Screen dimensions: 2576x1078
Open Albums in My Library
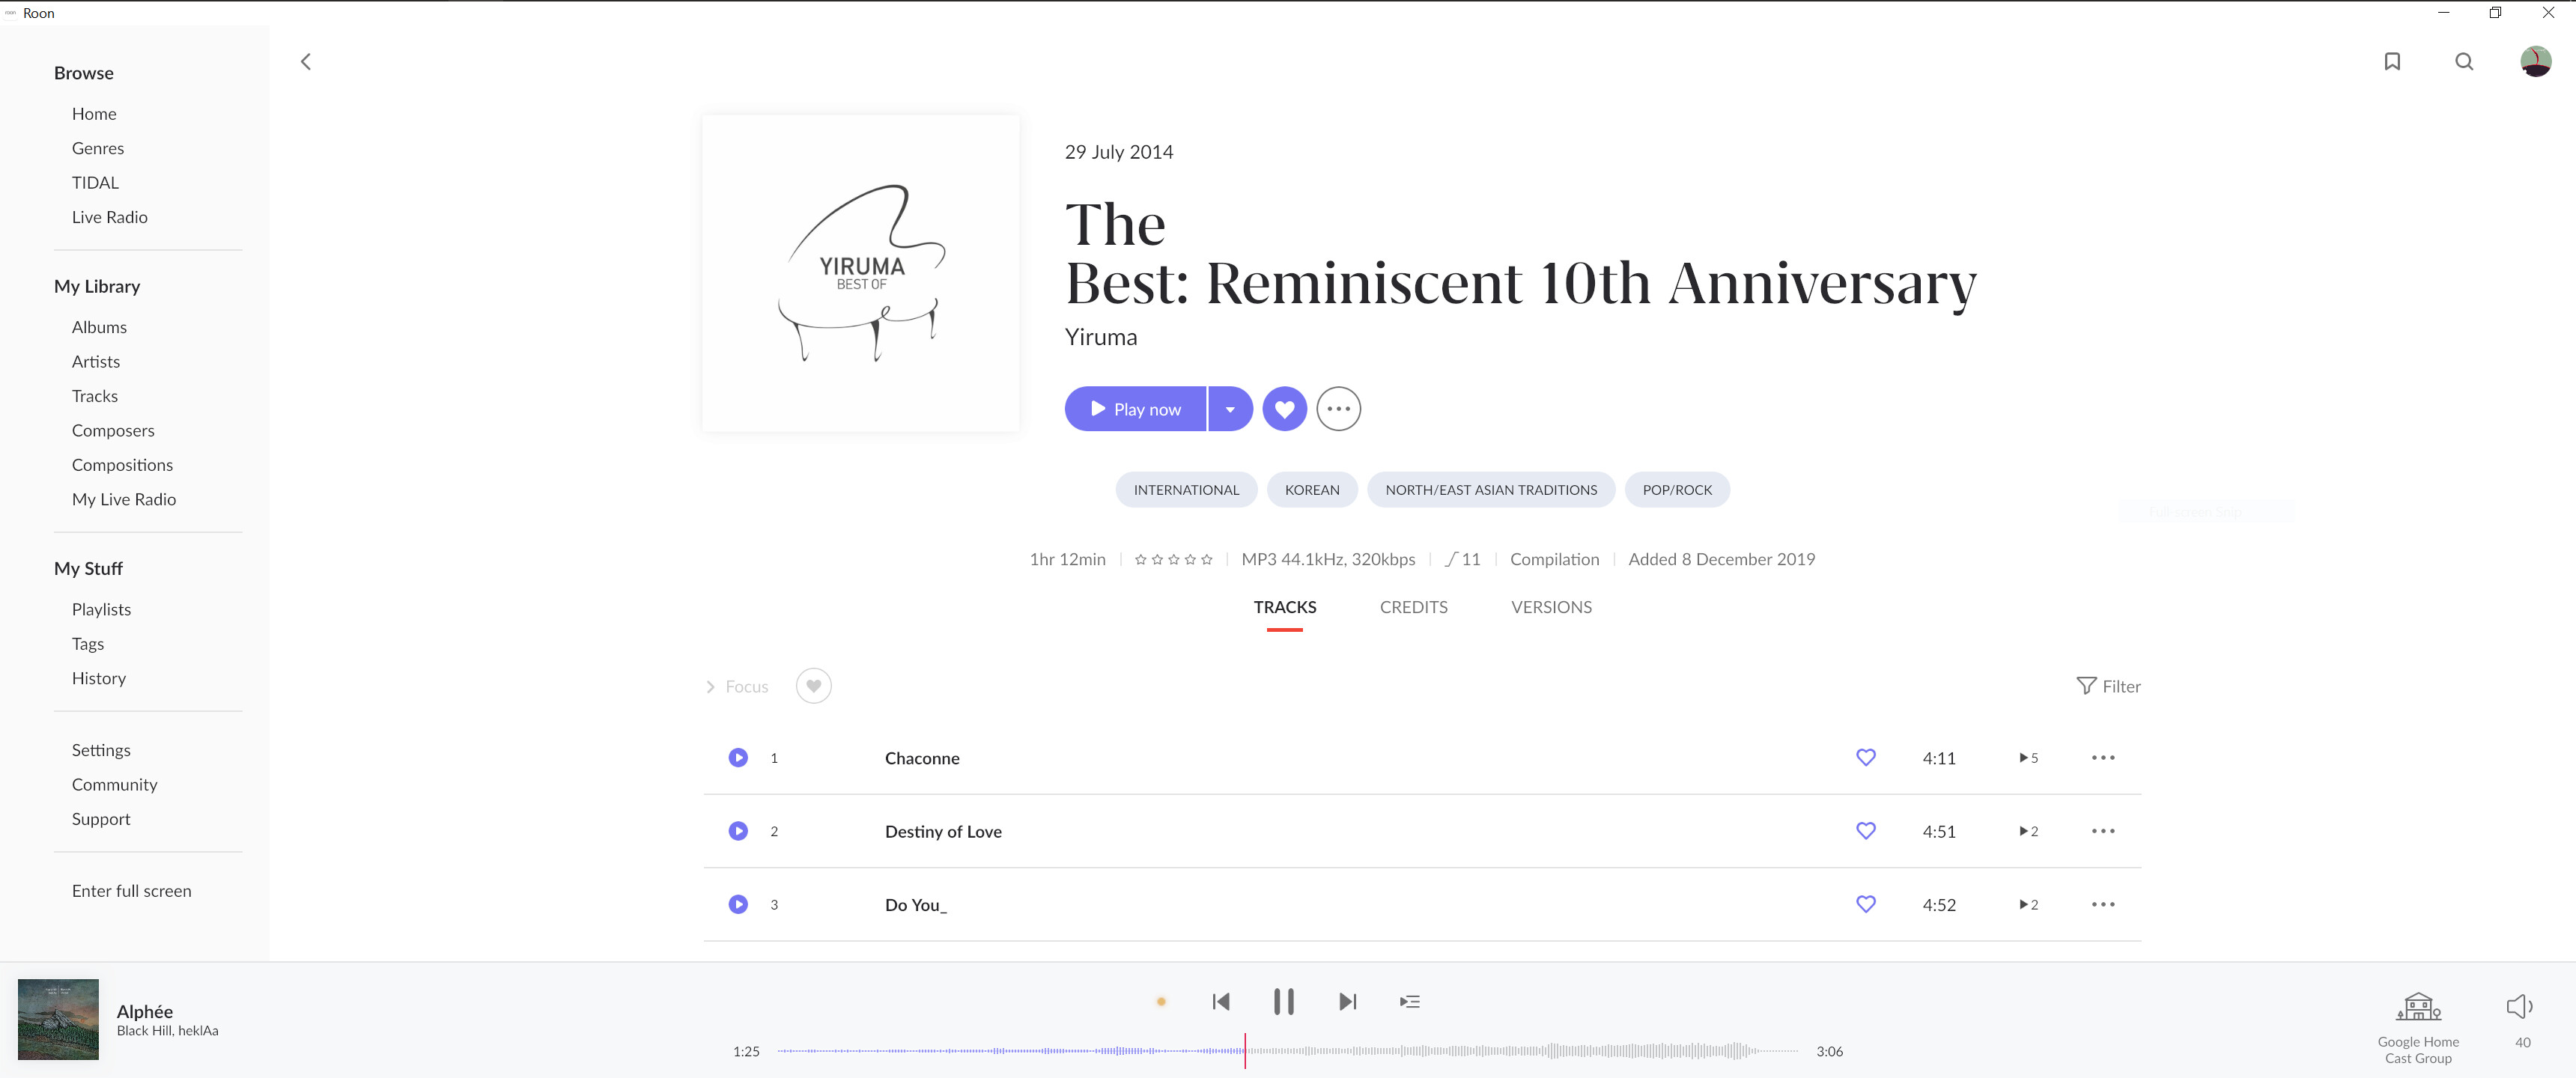click(x=99, y=327)
